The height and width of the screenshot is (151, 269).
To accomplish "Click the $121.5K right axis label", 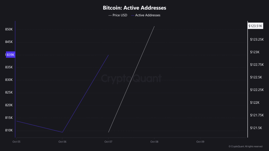I will point(256,128).
